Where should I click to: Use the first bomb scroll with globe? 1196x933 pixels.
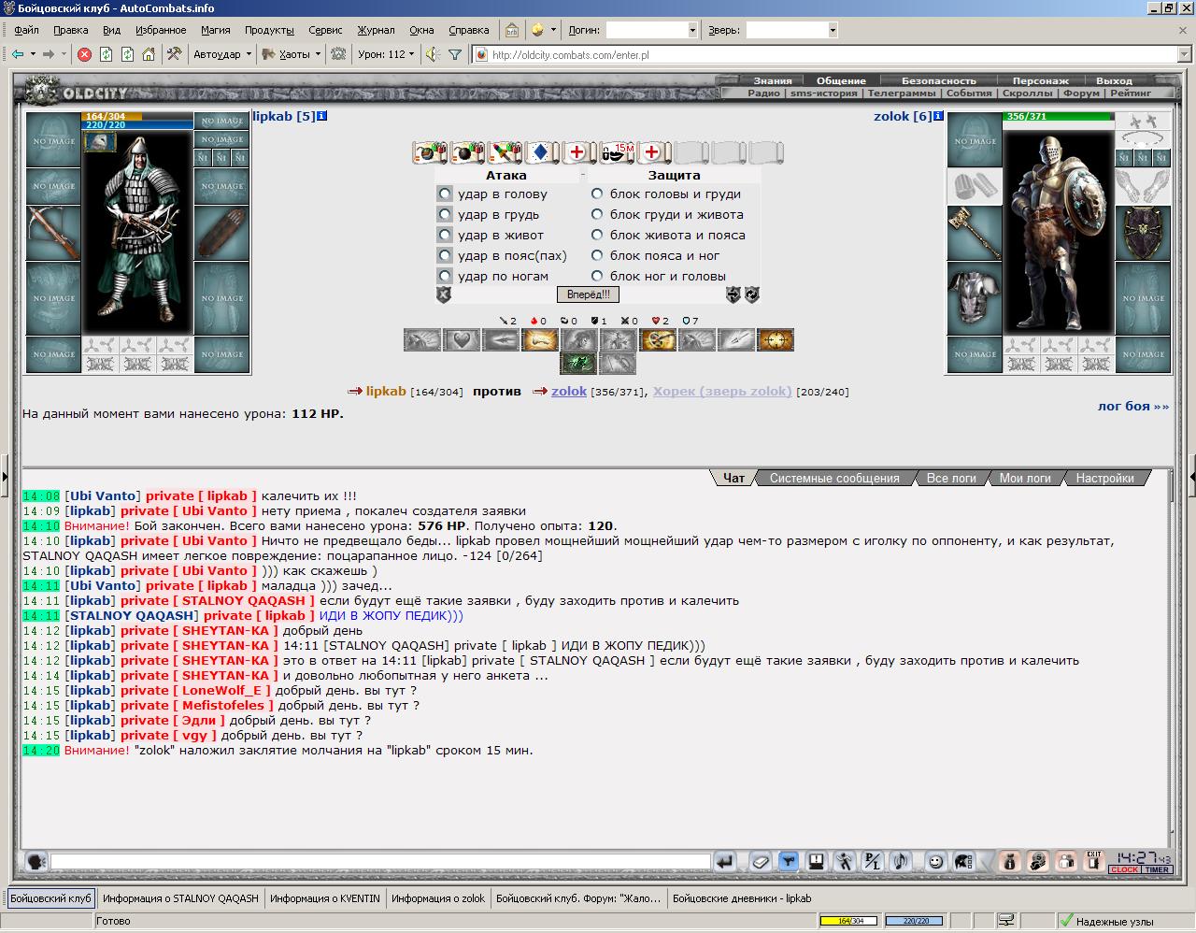tap(430, 152)
